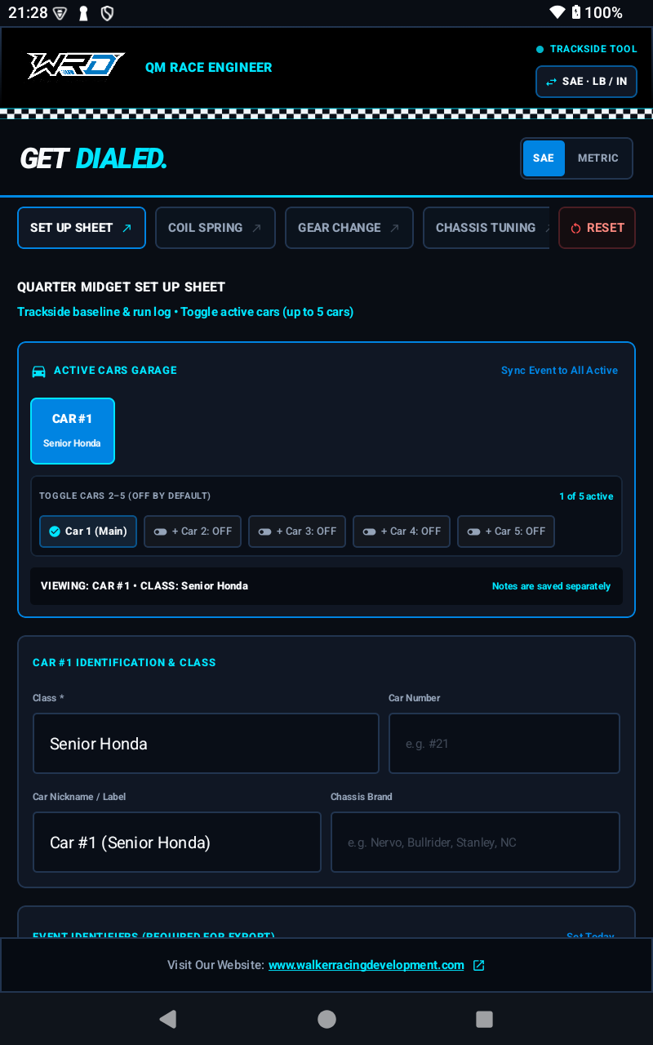Click the "VIEWING: CAR #1 • CLASS: Senior Honda" text

coord(144,585)
